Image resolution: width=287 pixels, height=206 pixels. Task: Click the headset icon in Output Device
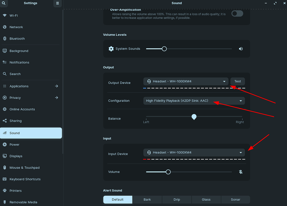(x=149, y=81)
